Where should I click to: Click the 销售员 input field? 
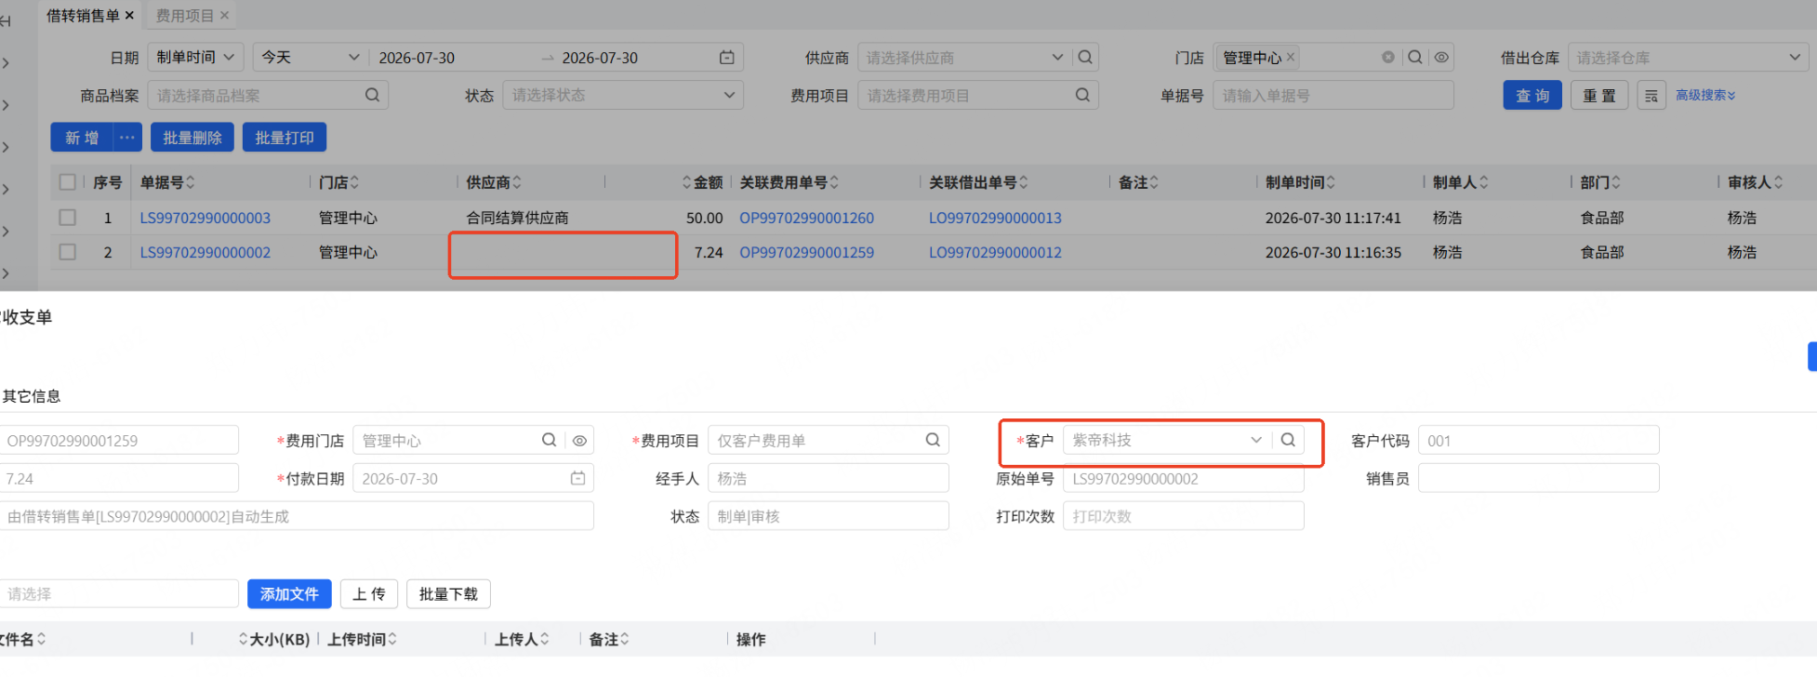coord(1539,478)
